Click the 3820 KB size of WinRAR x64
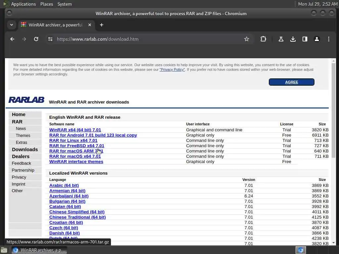The image size is (339, 254). pyautogui.click(x=320, y=130)
